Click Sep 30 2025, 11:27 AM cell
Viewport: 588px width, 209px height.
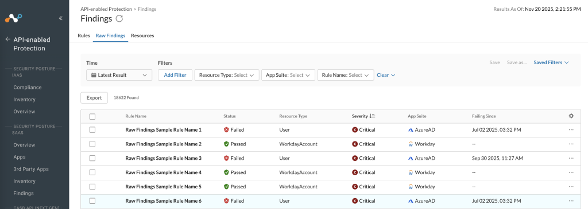pos(497,158)
